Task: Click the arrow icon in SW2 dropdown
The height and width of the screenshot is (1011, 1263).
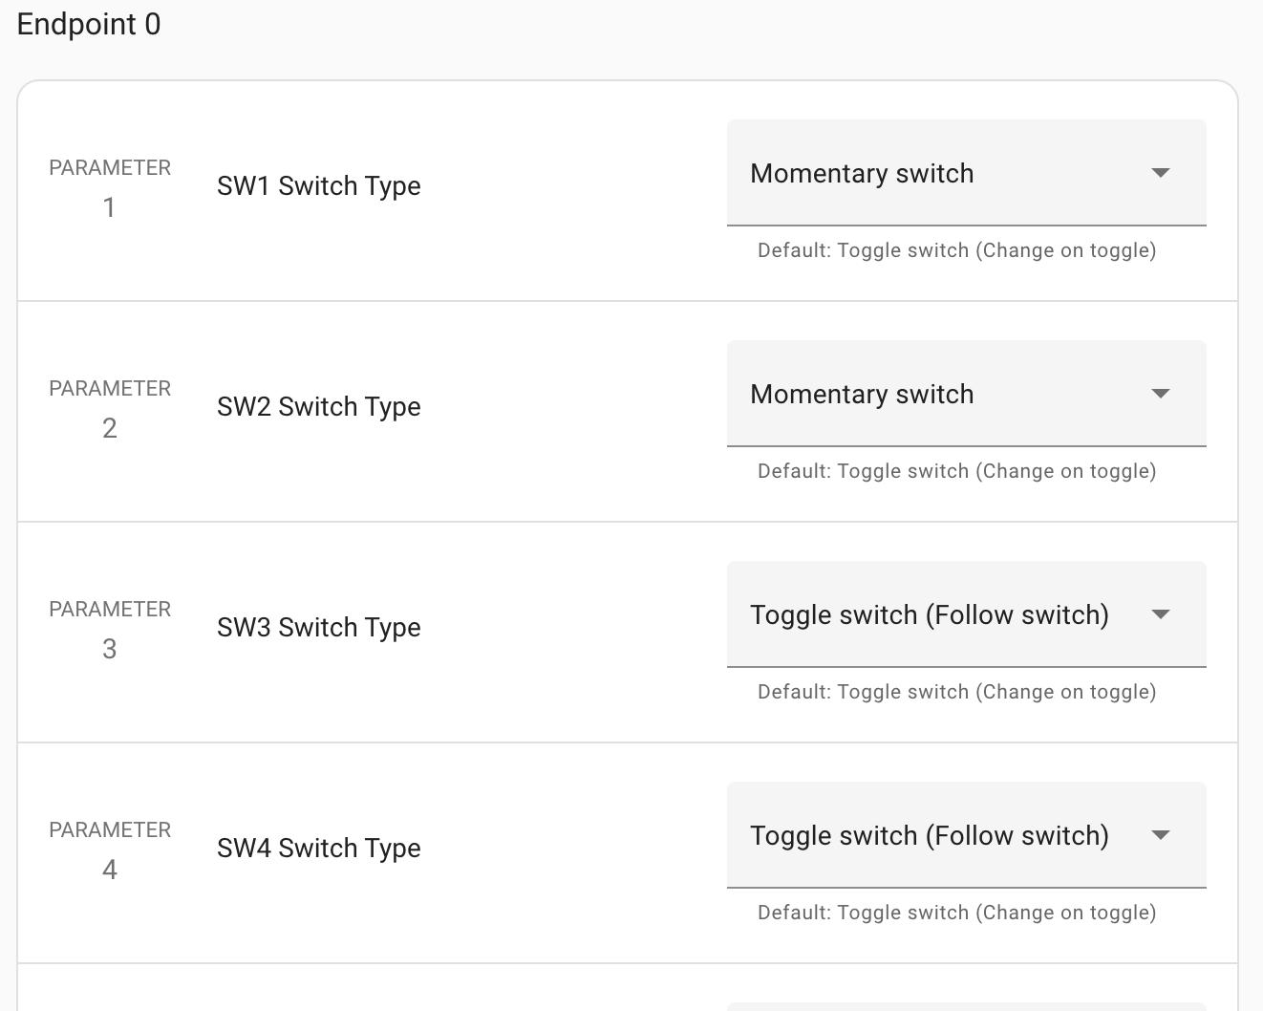Action: pos(1161,394)
